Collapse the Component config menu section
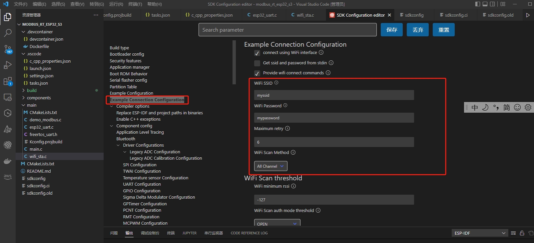Viewport: 534px width, 243px height. pos(112,126)
